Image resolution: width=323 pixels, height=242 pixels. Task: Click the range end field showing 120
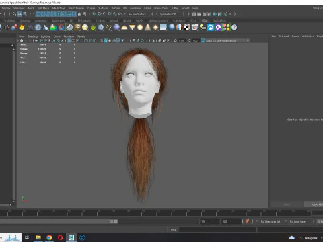[x=209, y=221]
